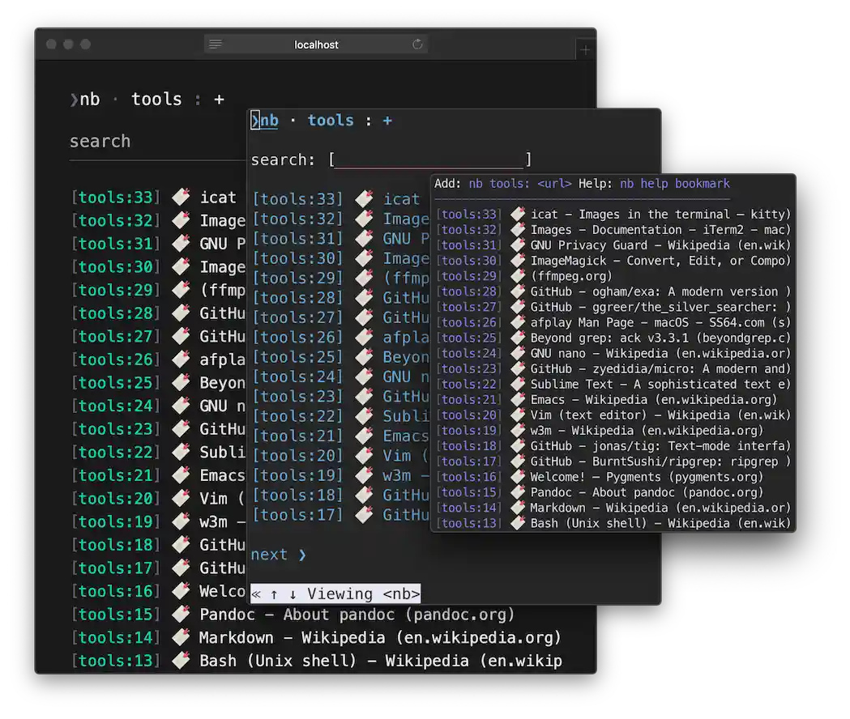The width and height of the screenshot is (850, 719).
Task: Go to the next page via the 'next ❯' link
Action: coord(279,555)
